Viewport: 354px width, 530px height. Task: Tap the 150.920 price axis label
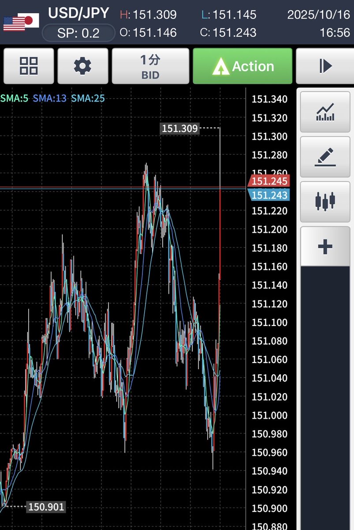coord(269,489)
